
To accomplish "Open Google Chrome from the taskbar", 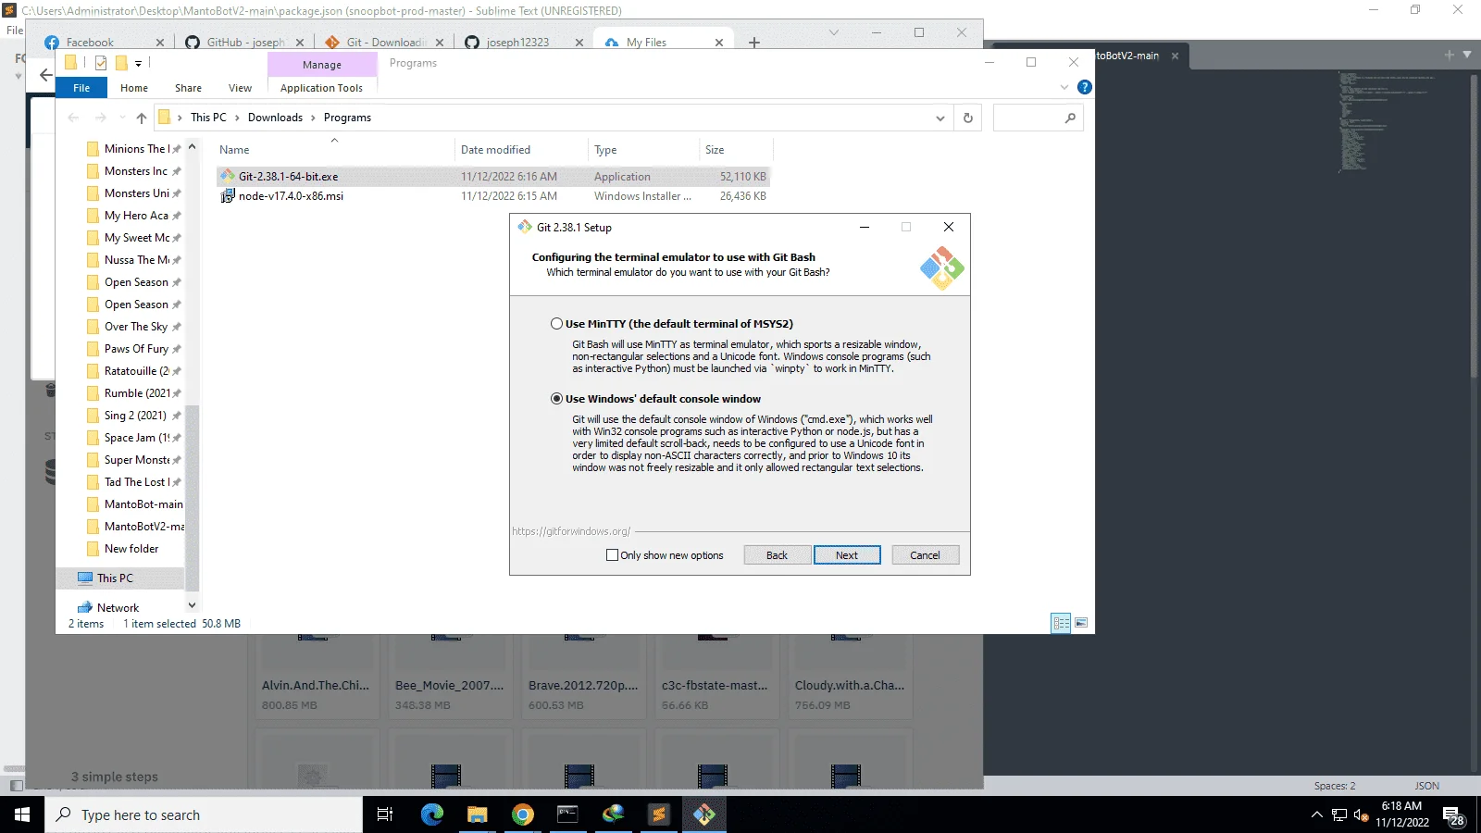I will click(522, 814).
